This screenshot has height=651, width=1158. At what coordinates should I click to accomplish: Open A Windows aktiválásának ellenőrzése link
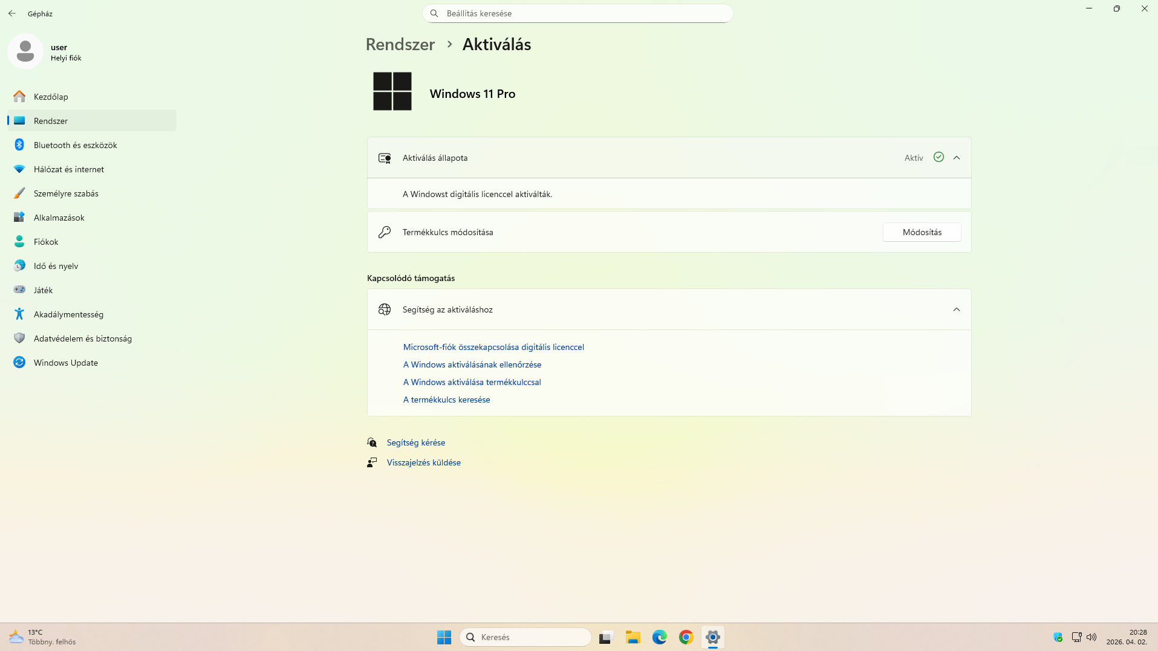click(x=472, y=364)
